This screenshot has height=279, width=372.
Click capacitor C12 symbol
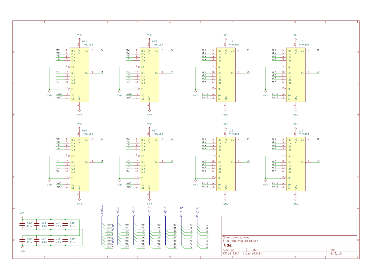click(22, 224)
